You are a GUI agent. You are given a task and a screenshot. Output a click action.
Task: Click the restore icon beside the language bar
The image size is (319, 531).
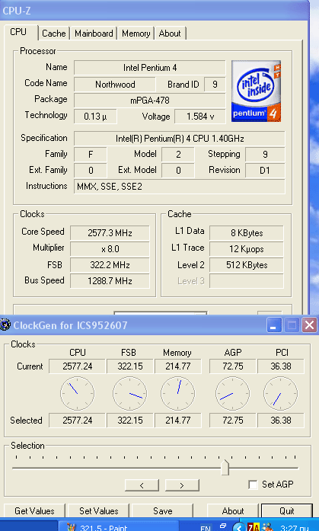point(222,526)
